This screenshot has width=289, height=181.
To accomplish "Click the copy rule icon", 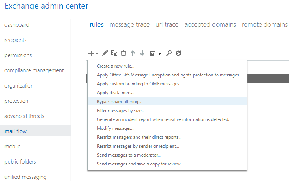I will point(114,53).
